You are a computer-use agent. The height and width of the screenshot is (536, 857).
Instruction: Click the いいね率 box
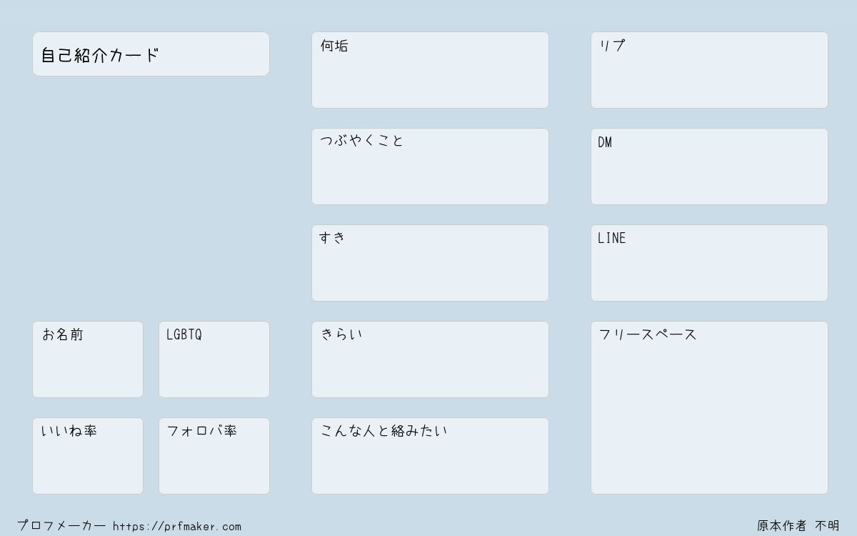(x=88, y=456)
